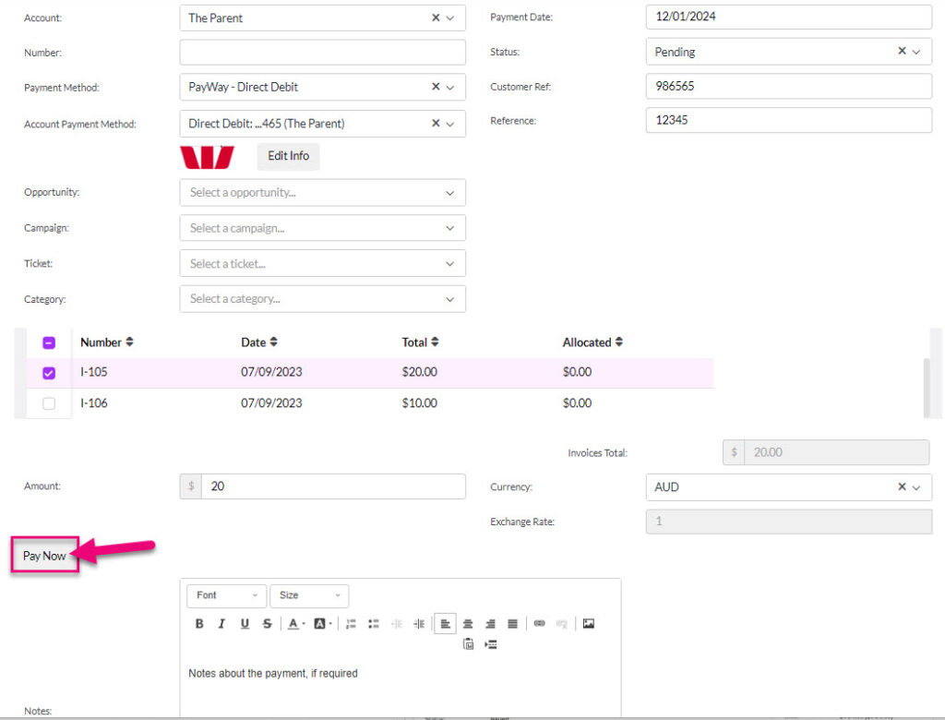Underline text in the notes toolbar
945x720 pixels.
click(245, 623)
